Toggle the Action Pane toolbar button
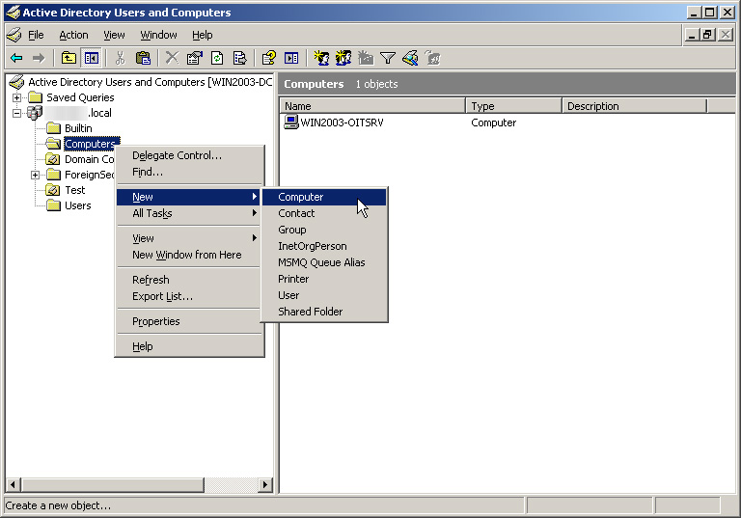The image size is (741, 518). 291,58
